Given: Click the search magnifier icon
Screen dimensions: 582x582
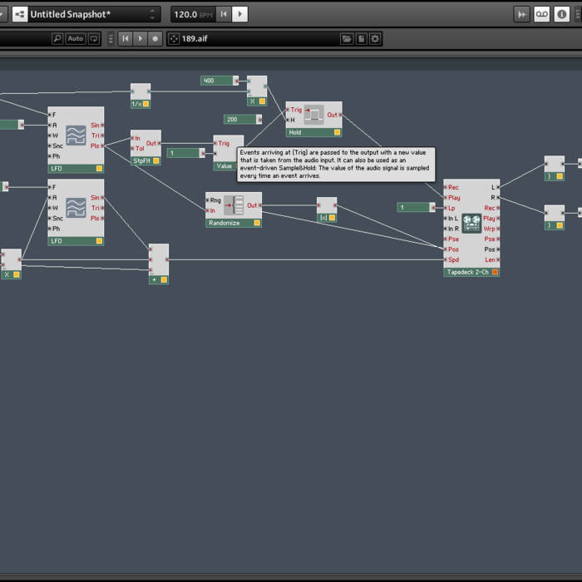Looking at the screenshot, I should (57, 38).
